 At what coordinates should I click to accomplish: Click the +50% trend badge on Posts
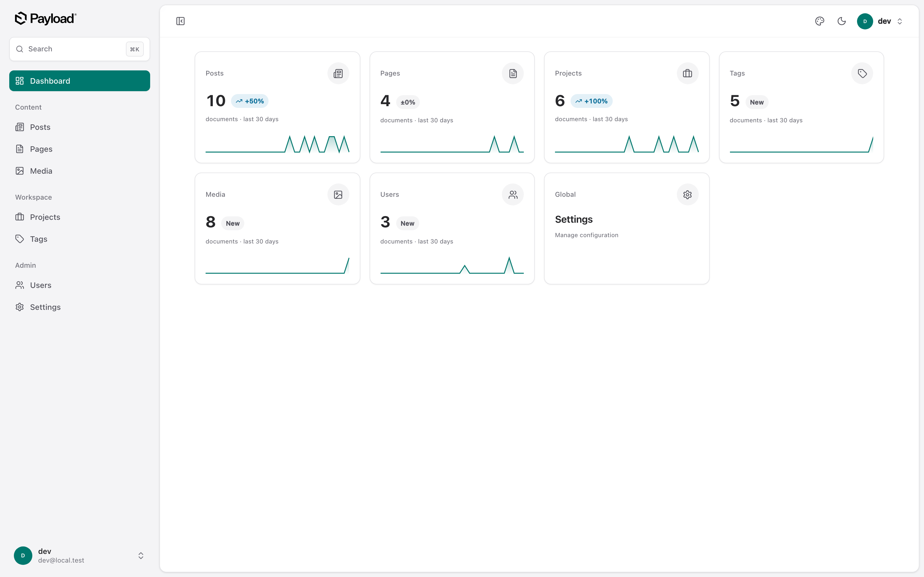coord(250,101)
